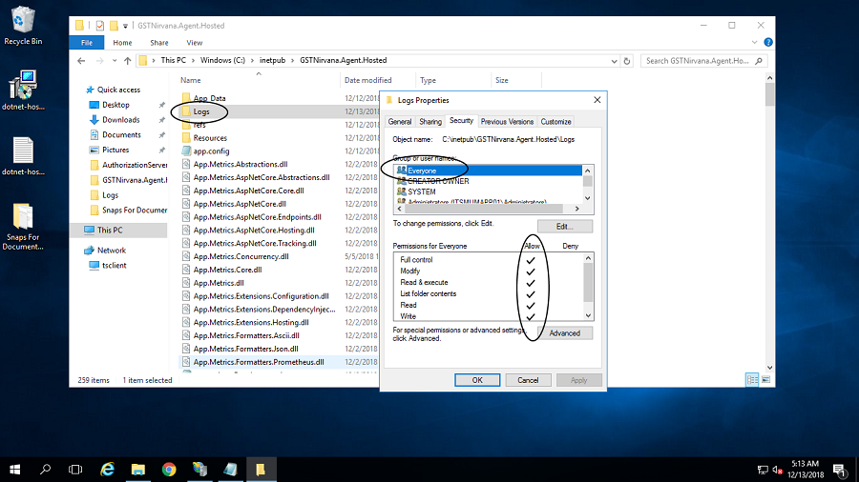Select the Everyone group entry
Viewport: 859px width, 482px height.
click(488, 171)
